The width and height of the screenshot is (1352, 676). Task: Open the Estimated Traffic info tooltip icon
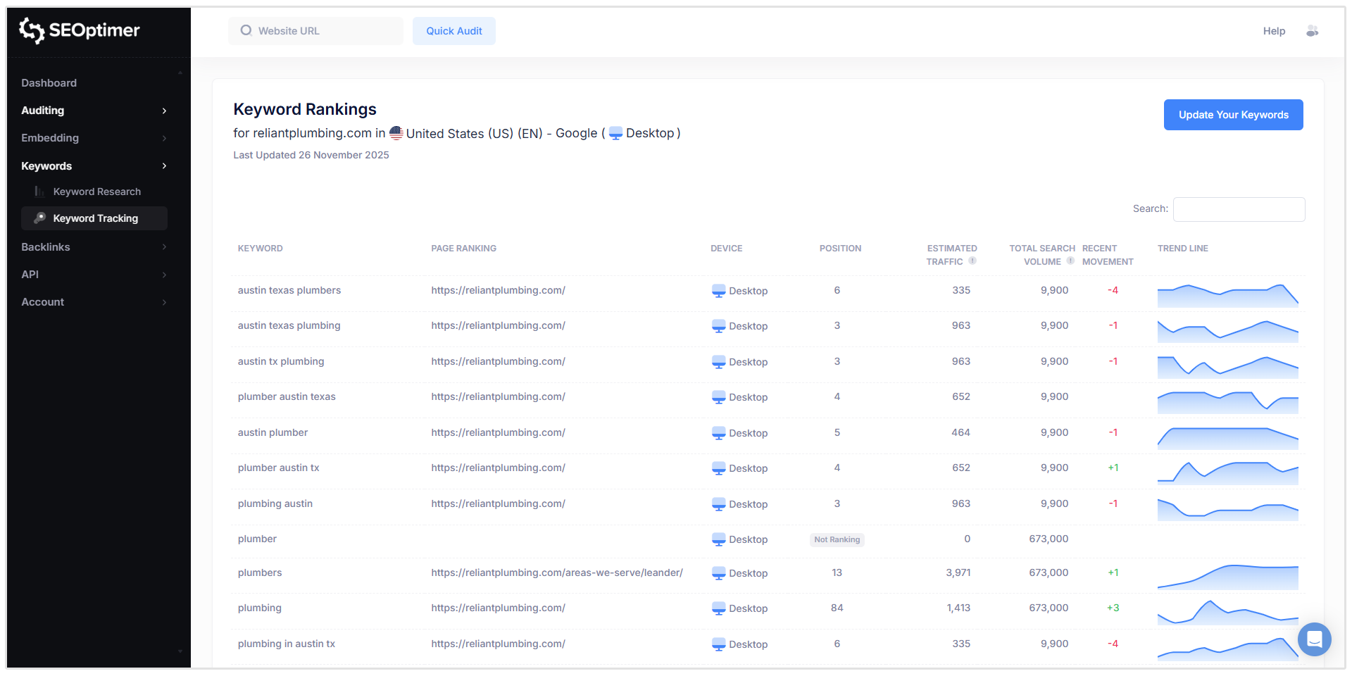click(972, 261)
